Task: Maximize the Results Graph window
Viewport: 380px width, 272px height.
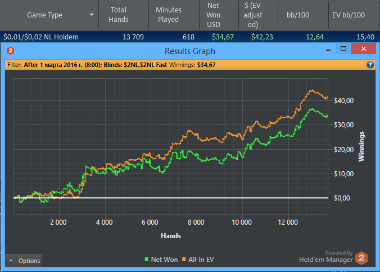Action: click(343, 49)
